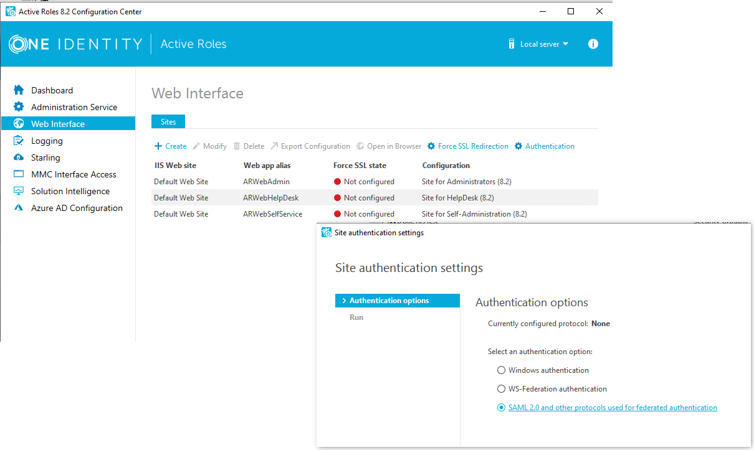Select the ARWebSelfService row alias
The height and width of the screenshot is (450, 754).
point(272,214)
